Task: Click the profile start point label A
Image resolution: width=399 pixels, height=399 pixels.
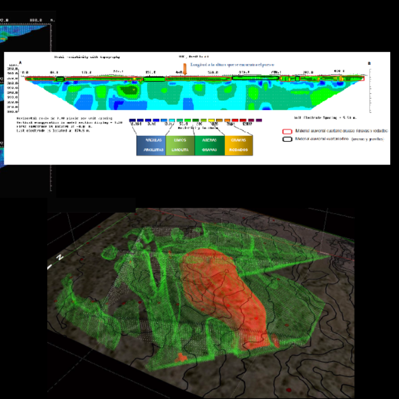Action: click(x=21, y=62)
